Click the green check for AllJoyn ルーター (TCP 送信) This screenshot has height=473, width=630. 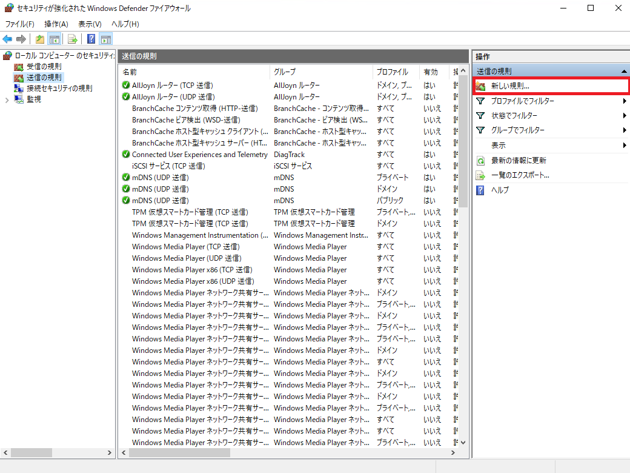(126, 86)
